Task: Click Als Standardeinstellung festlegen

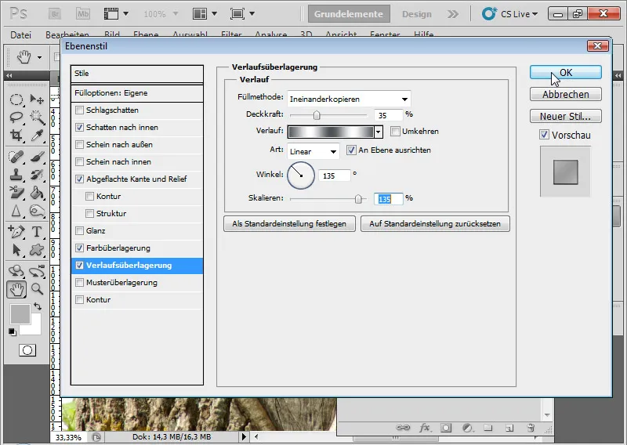Action: [289, 224]
